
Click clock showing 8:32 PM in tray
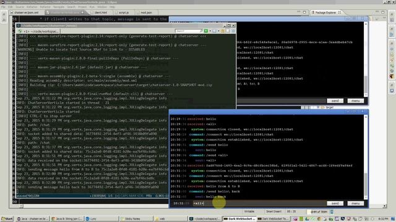tap(384, 219)
